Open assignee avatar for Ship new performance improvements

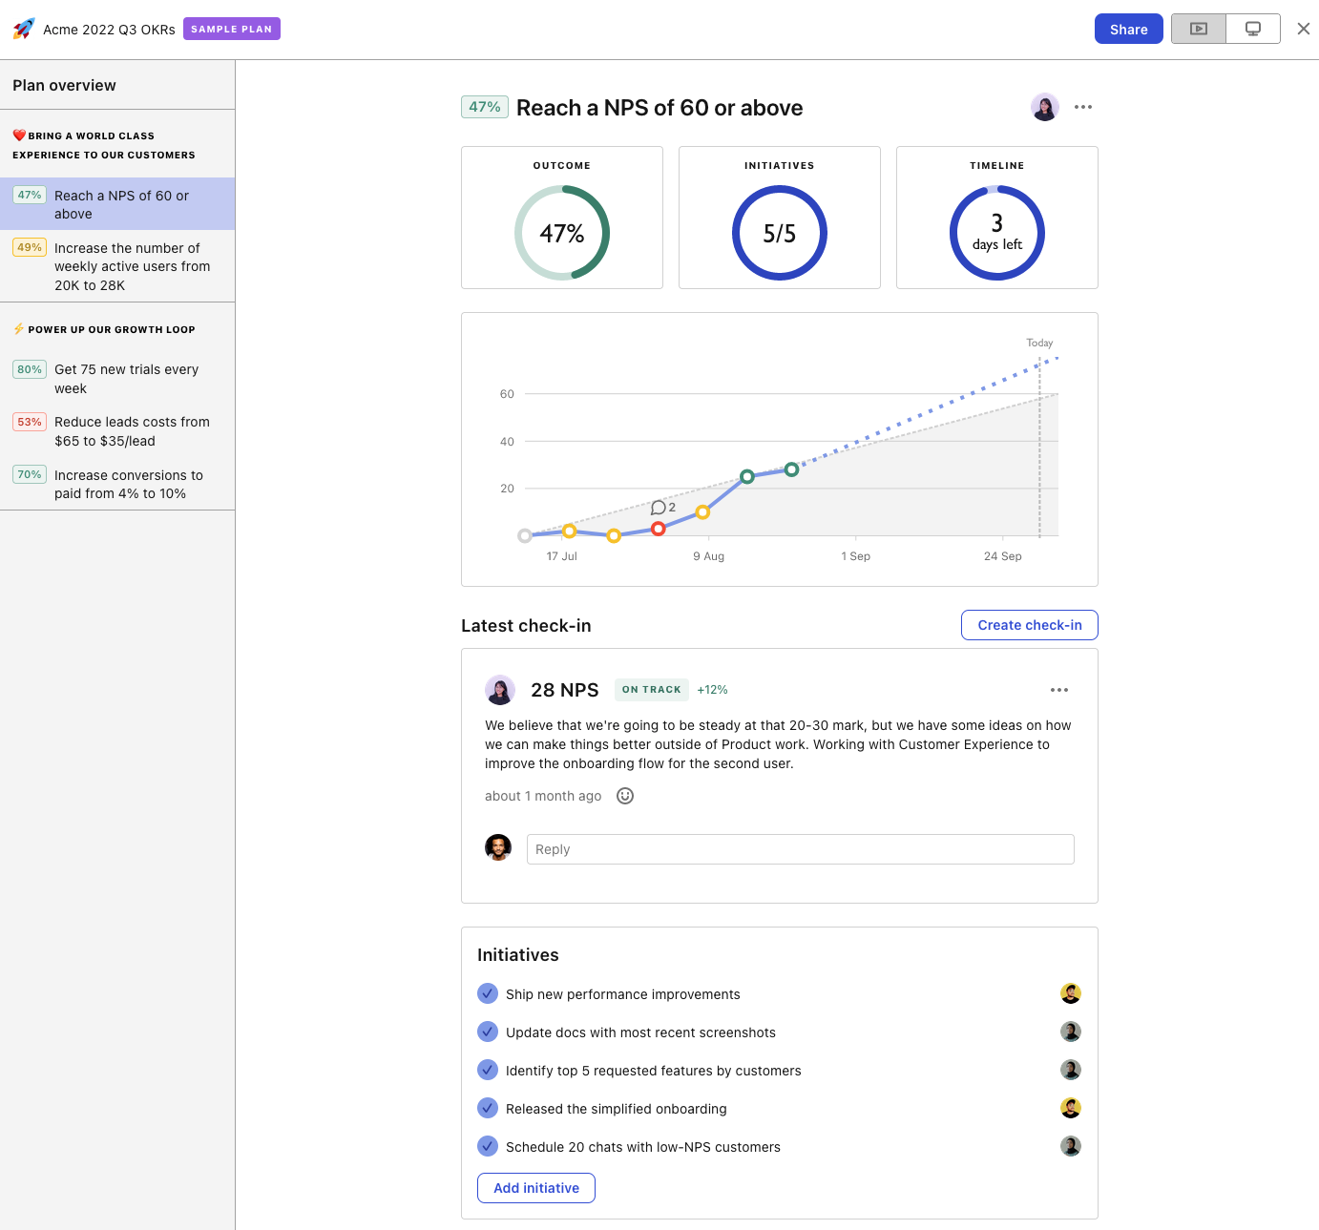point(1071,993)
